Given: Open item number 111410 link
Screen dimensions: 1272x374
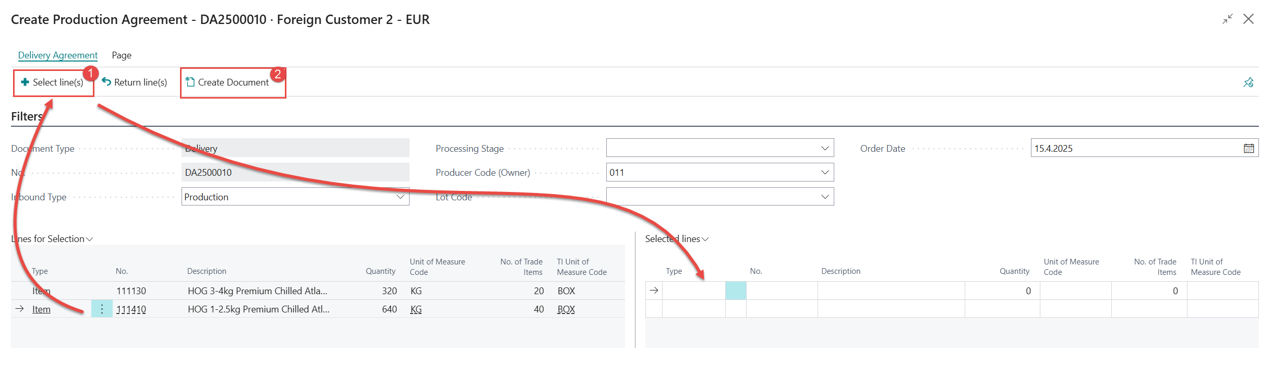Looking at the screenshot, I should coord(131,309).
